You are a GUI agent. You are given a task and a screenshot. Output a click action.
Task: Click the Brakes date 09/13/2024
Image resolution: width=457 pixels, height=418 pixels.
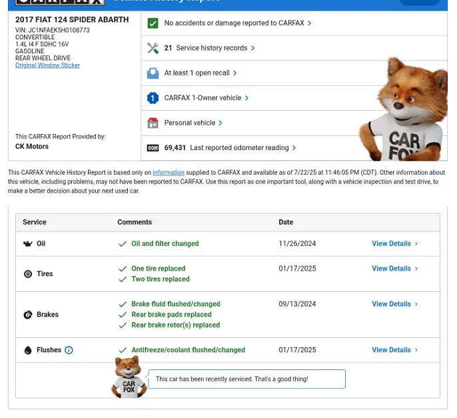pos(297,304)
